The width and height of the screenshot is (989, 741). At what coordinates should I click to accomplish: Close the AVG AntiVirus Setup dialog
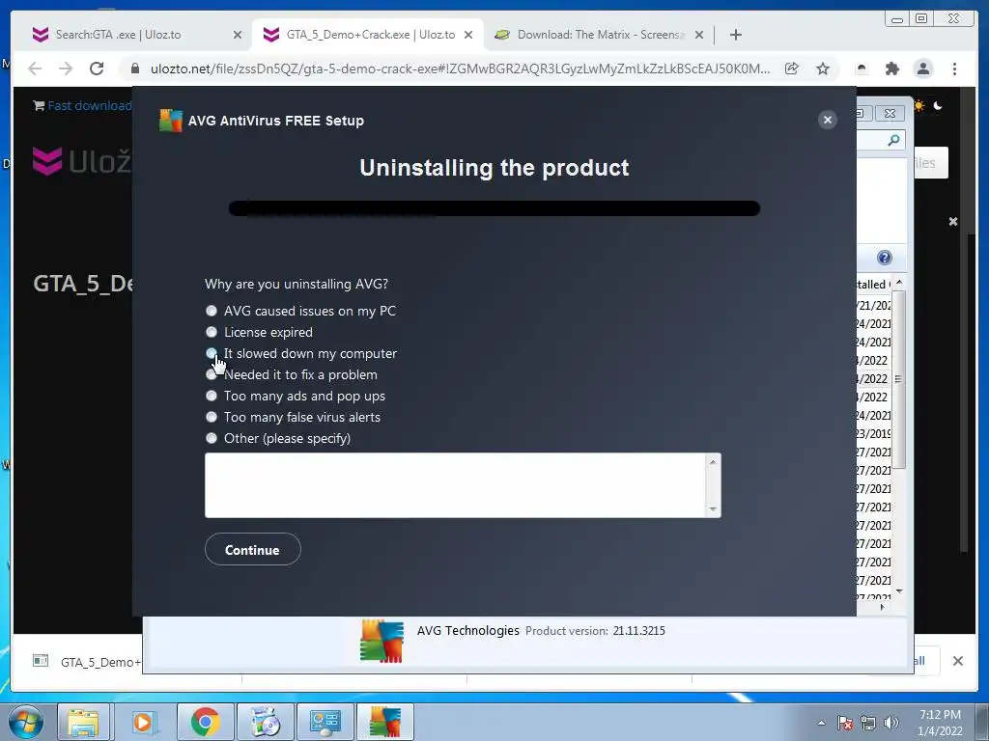coord(828,120)
